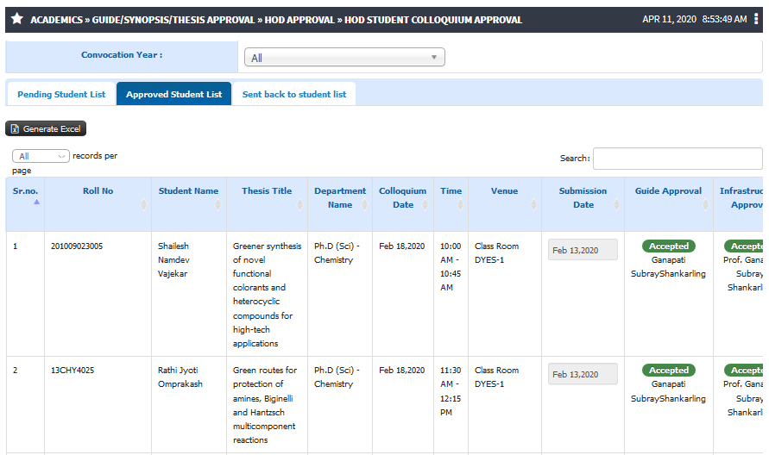Viewport: 769px width, 455px height.
Task: Click thesis title starting Green routes
Action: tap(265, 405)
